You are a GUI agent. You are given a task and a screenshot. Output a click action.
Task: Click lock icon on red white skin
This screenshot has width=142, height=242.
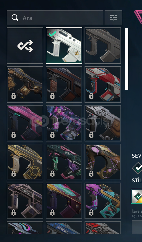[91, 96]
